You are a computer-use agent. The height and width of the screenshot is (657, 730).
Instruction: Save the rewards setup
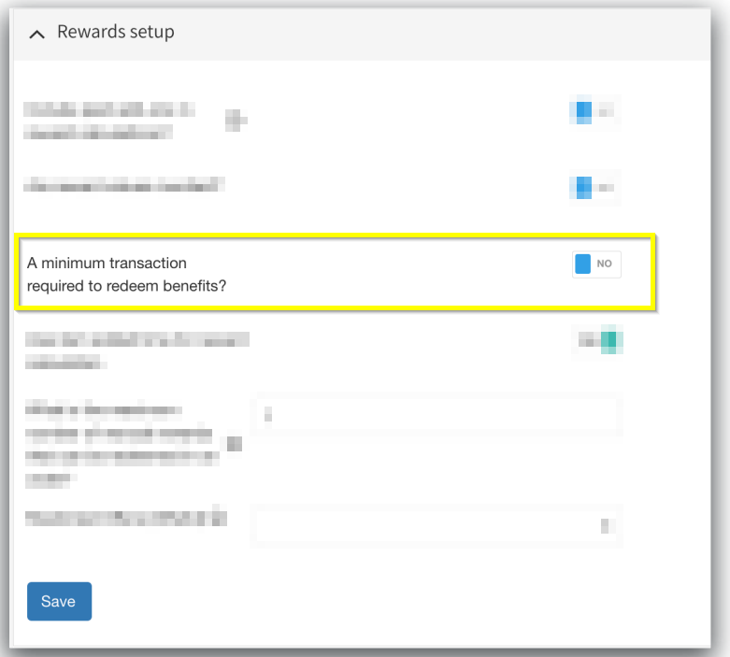coord(59,602)
